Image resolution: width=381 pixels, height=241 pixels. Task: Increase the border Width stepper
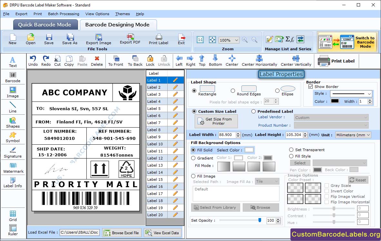[370, 100]
